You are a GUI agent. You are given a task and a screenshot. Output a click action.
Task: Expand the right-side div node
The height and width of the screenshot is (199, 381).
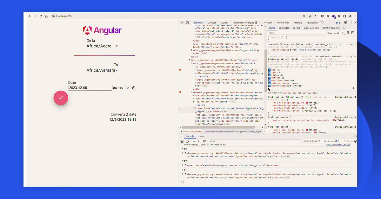192,50
